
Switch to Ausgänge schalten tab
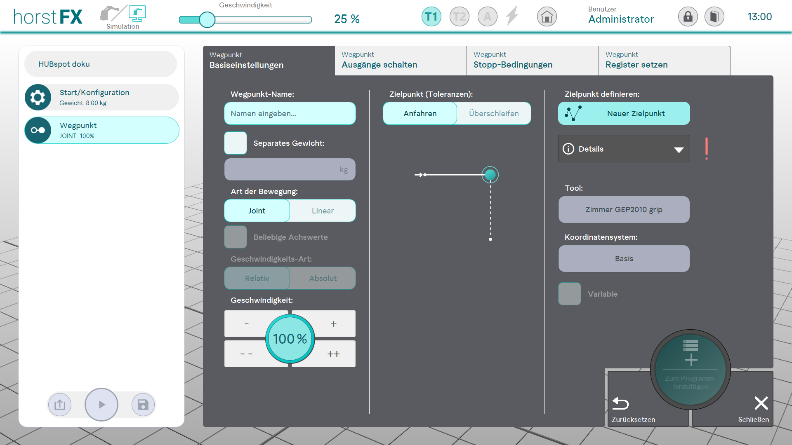coord(400,61)
